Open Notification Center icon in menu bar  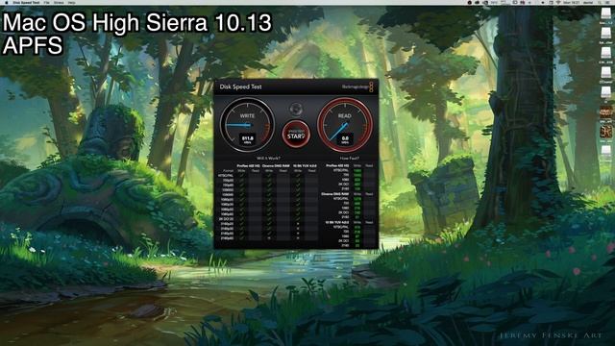click(608, 2)
